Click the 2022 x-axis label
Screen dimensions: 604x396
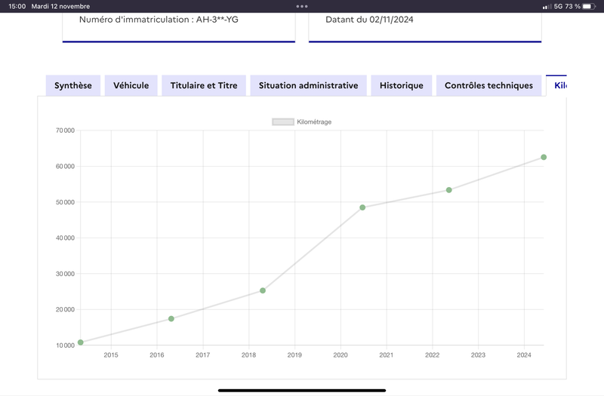pos(432,355)
